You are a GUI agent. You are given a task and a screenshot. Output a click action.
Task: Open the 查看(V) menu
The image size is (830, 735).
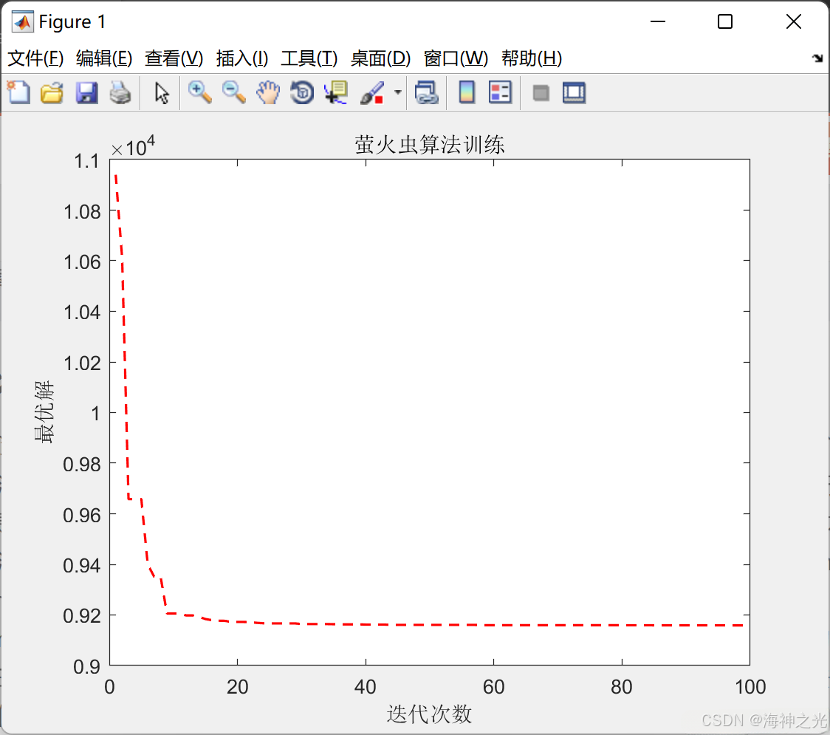(x=174, y=58)
